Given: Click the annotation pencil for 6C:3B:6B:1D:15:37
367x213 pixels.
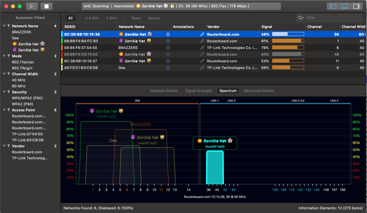Looking at the screenshot, I should coord(202,61).
